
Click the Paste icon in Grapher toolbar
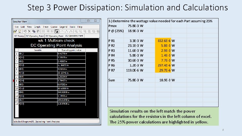[x=38, y=31]
